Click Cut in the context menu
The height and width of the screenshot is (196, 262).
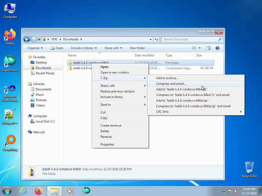click(x=120, y=112)
